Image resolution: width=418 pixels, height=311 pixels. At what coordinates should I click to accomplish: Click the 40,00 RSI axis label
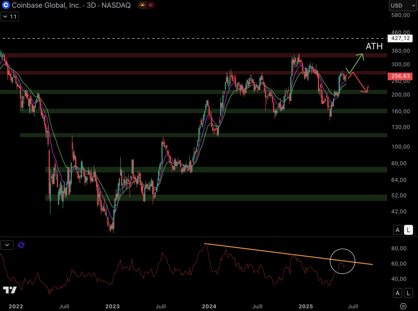pyautogui.click(x=399, y=279)
